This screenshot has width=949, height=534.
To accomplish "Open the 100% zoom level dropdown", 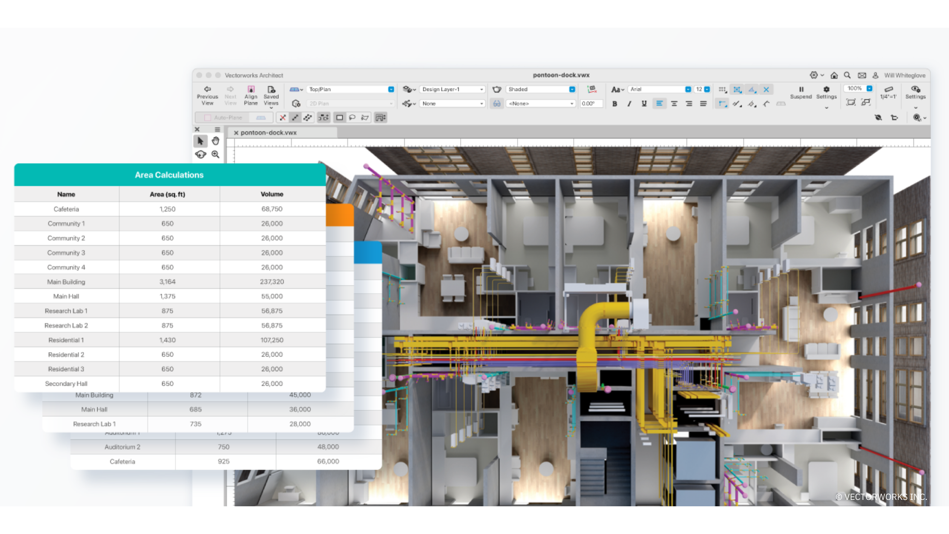I will coord(860,89).
